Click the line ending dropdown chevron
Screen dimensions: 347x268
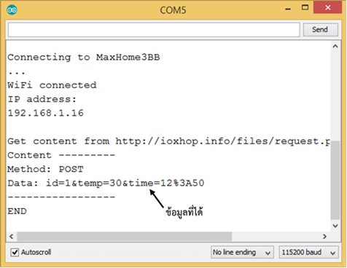click(x=268, y=253)
